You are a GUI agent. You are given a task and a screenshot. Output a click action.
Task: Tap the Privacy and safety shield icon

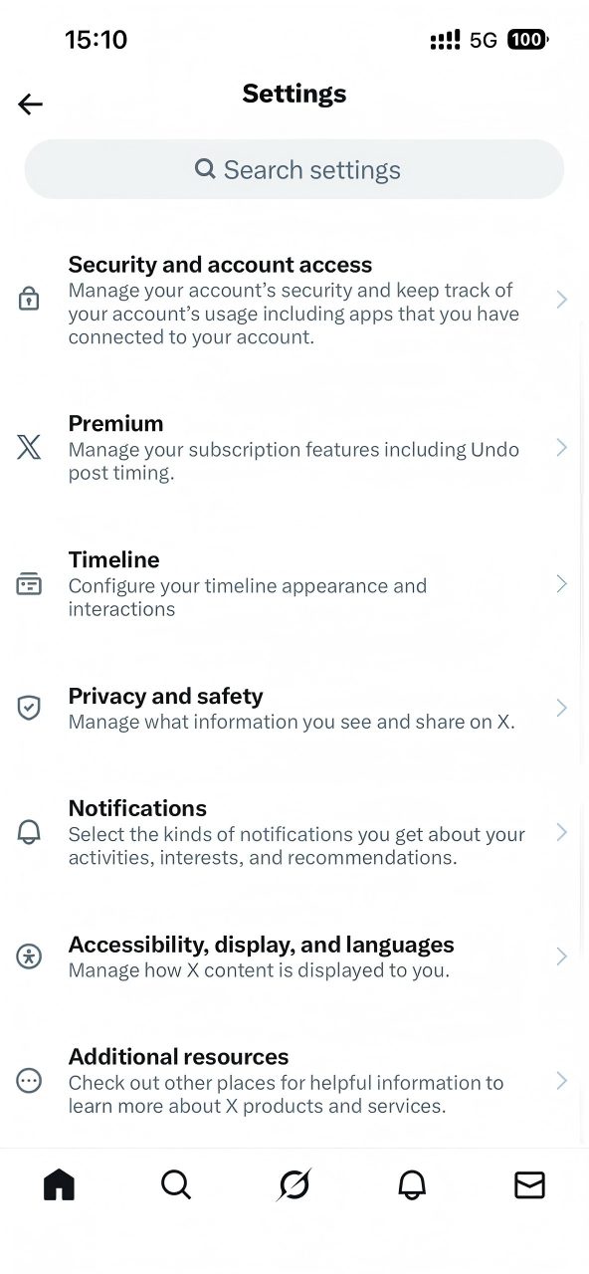(x=29, y=707)
